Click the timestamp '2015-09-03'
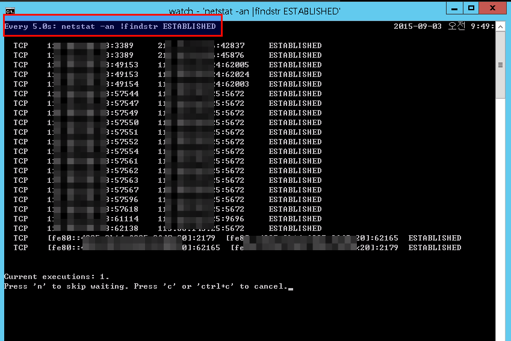 click(x=418, y=26)
